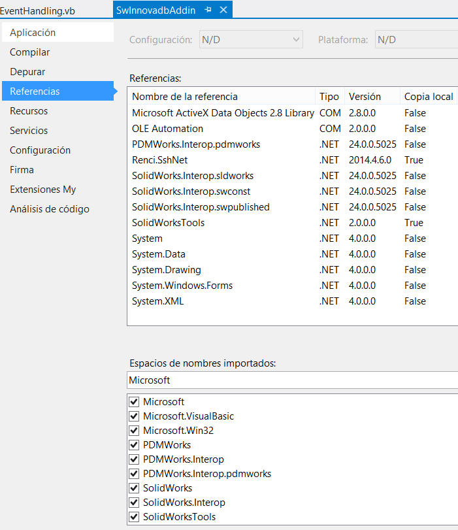Select the OLE Automation reference
Screen dimensions: 458x530
[x=293, y=129]
